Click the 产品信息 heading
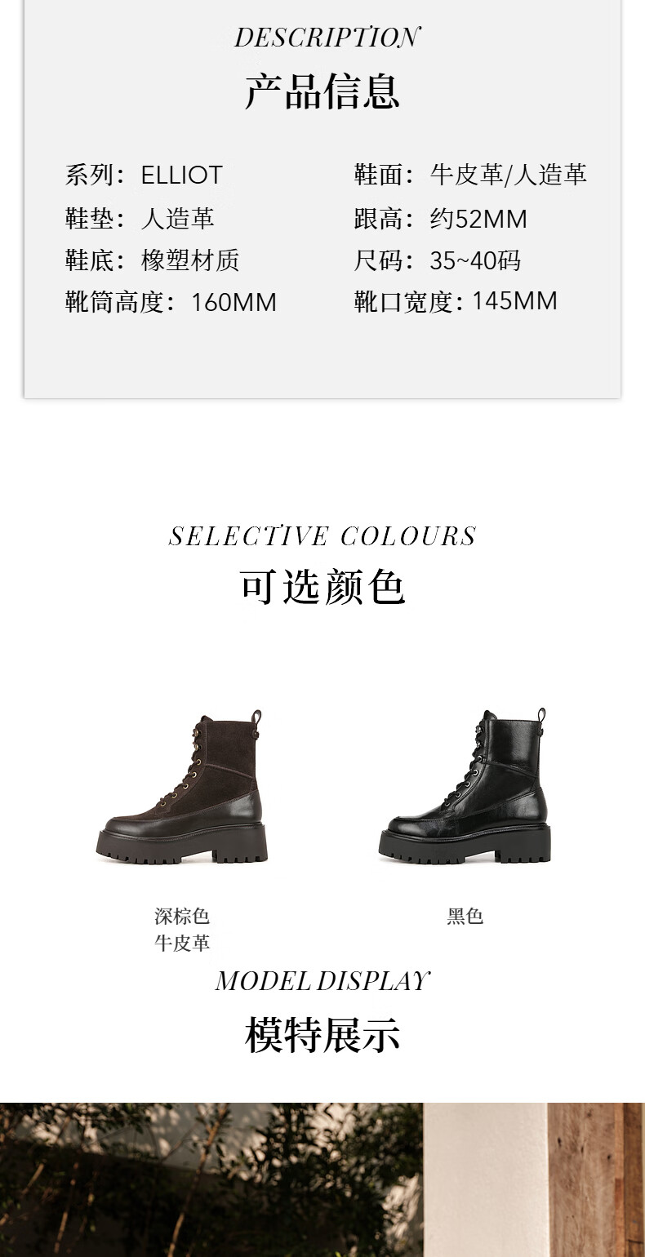This screenshot has height=1257, width=645. (x=322, y=91)
